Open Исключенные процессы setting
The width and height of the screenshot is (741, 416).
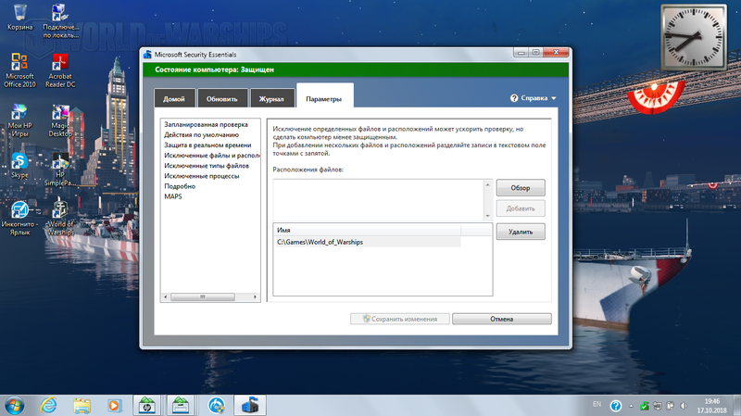click(201, 176)
